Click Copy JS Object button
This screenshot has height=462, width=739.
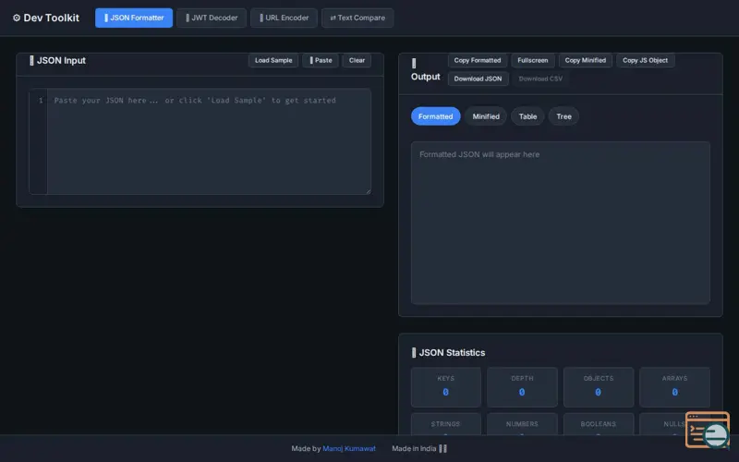(645, 60)
